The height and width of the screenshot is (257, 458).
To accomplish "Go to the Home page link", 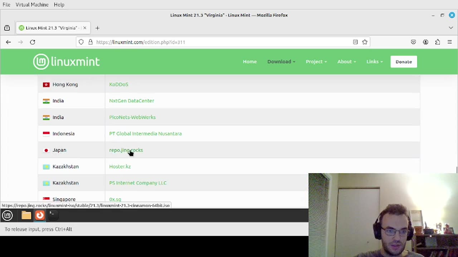I will (250, 62).
